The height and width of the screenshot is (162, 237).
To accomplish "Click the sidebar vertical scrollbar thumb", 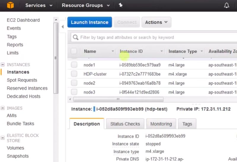I will [56, 58].
